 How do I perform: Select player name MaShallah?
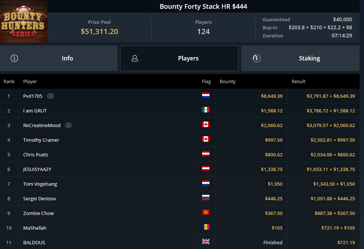pos(35,228)
